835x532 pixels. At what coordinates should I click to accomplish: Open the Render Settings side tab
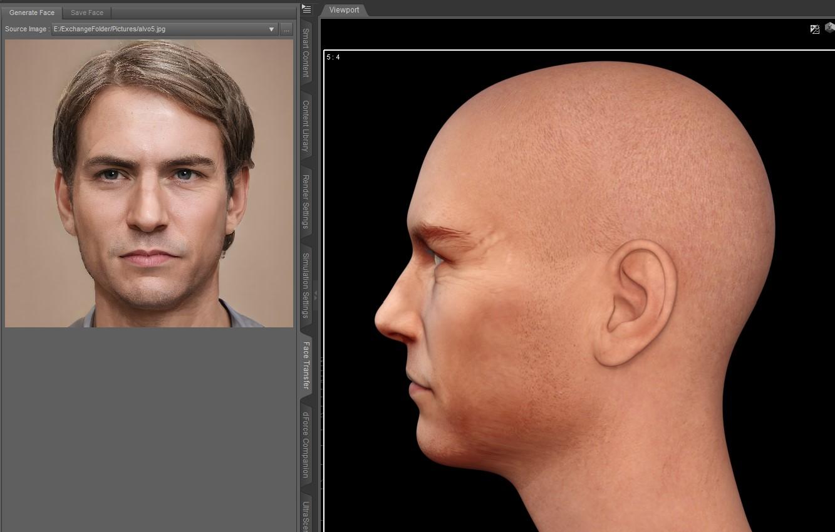tap(306, 202)
